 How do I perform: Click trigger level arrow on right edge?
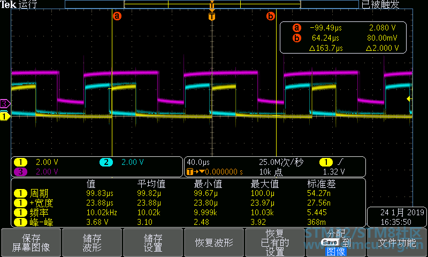click(x=409, y=99)
